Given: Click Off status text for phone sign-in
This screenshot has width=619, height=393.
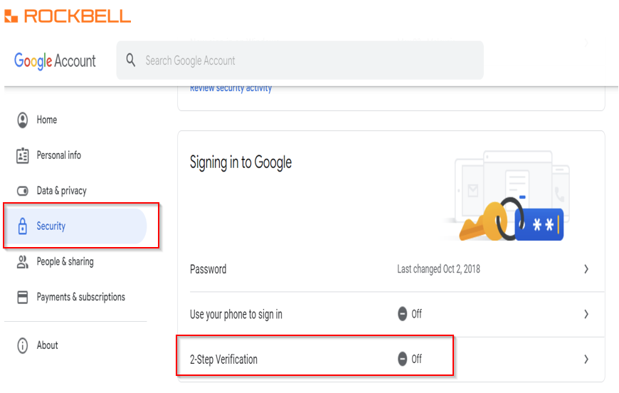Looking at the screenshot, I should [416, 314].
